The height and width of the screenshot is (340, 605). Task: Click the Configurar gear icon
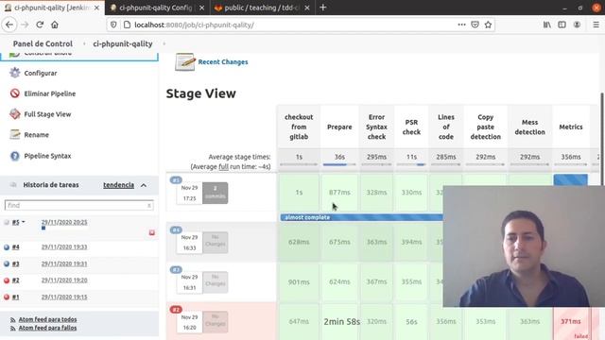pos(15,73)
